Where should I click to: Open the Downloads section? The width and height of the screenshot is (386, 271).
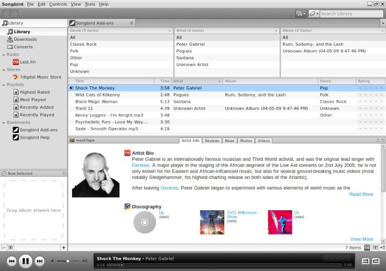25,39
